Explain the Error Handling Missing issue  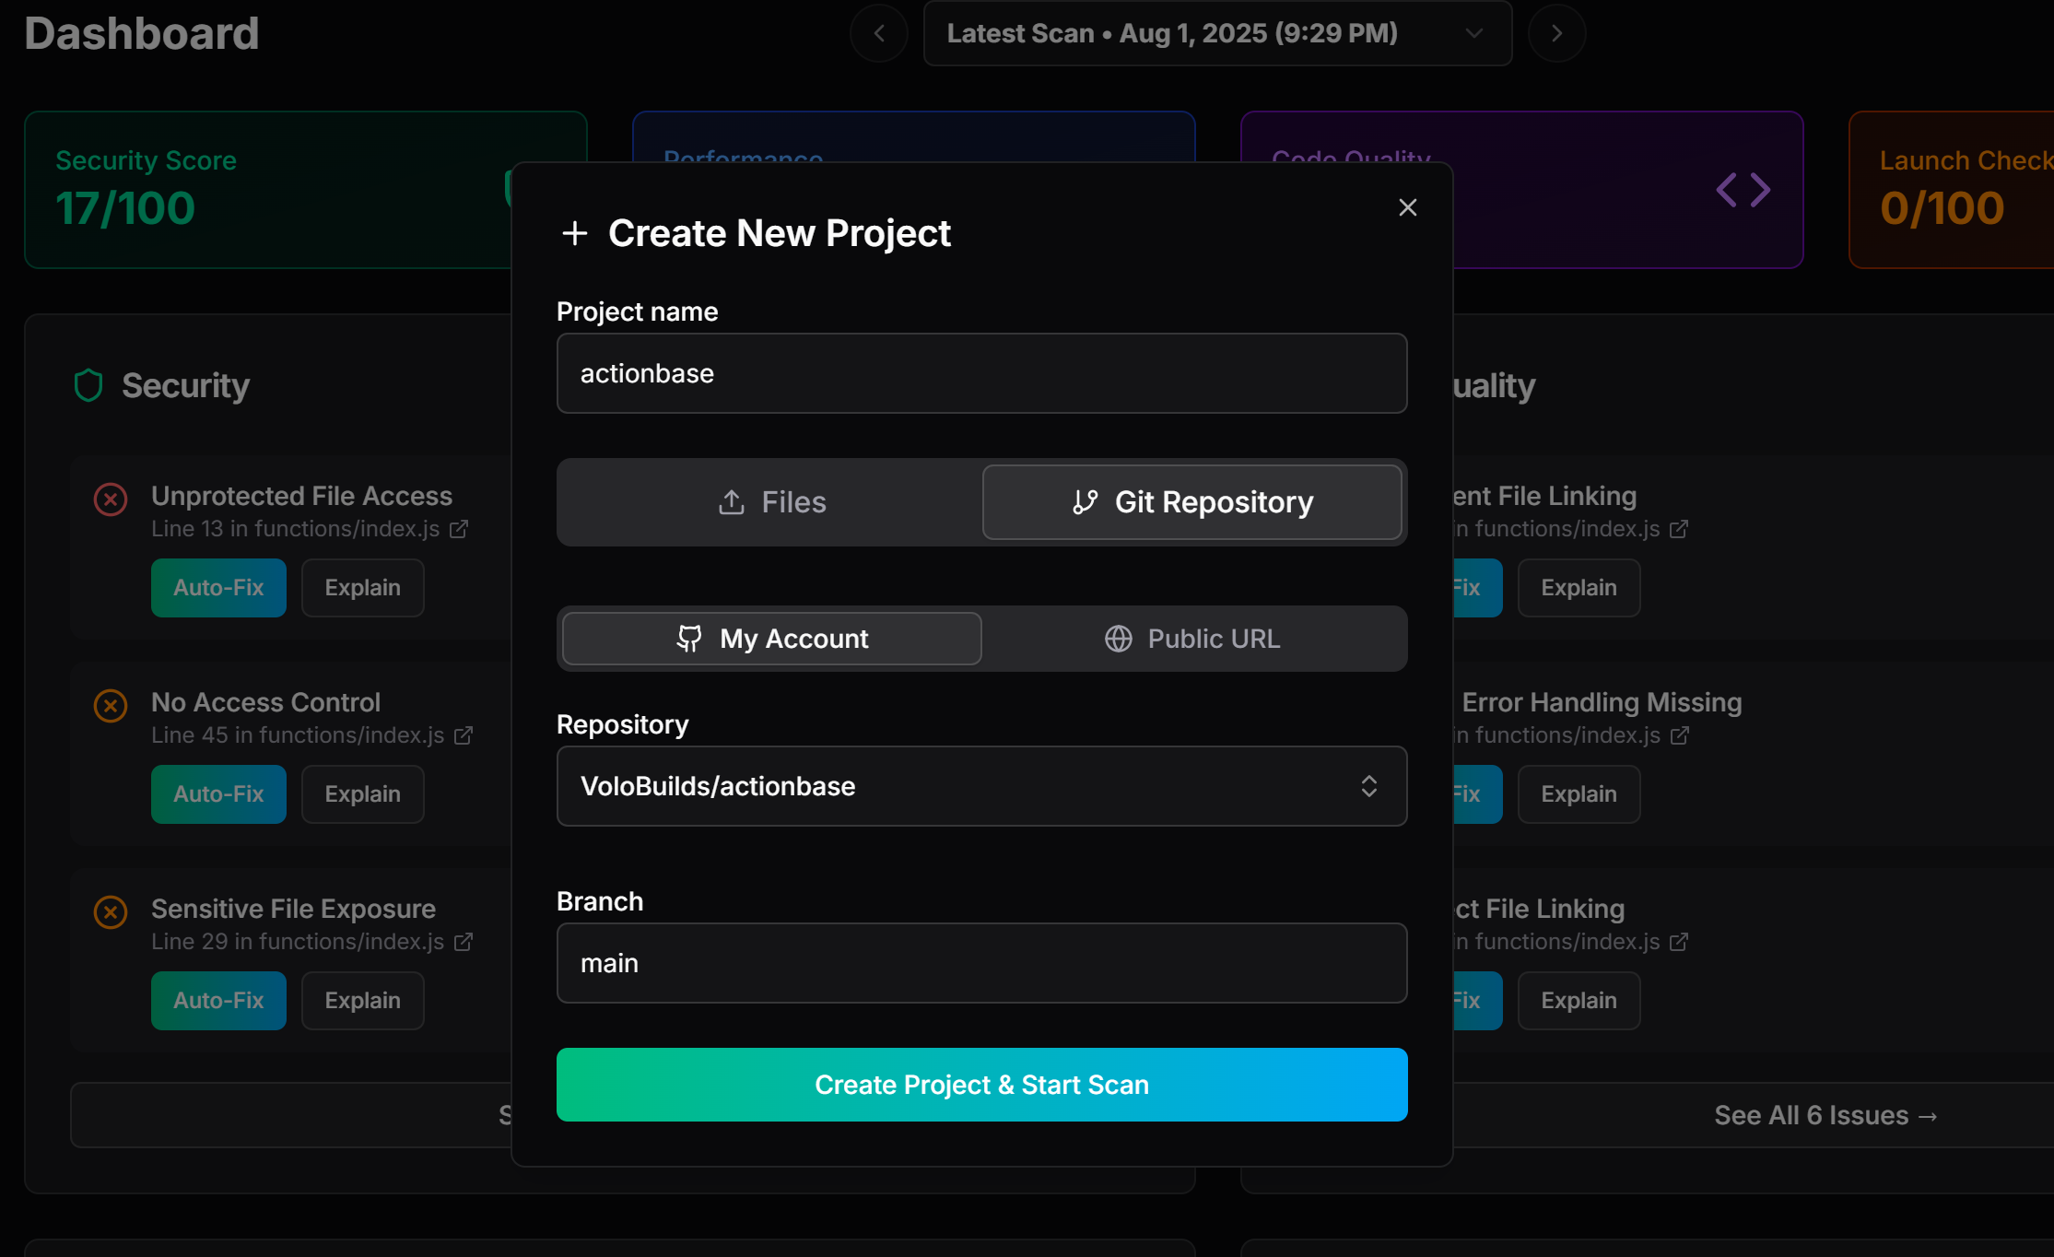[1579, 794]
